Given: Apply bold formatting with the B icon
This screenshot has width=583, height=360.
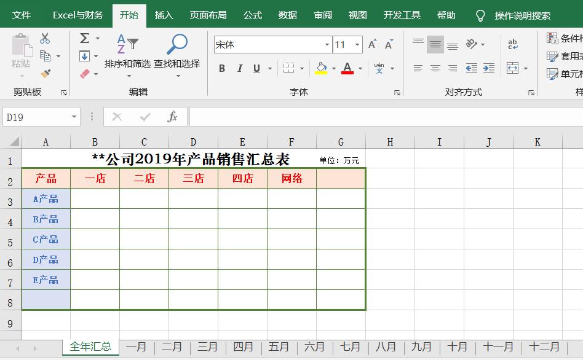Looking at the screenshot, I should click(x=222, y=69).
